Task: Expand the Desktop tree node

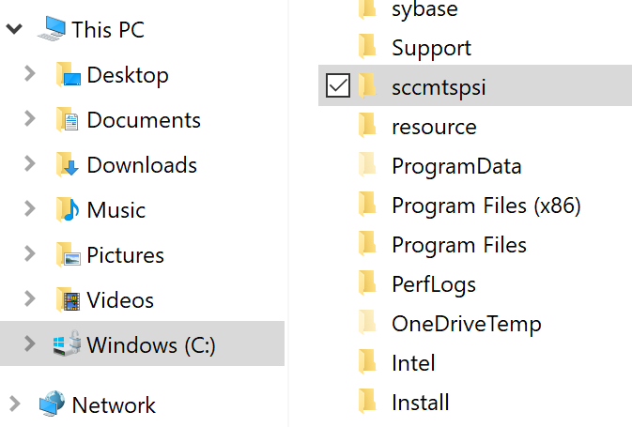Action: point(30,74)
